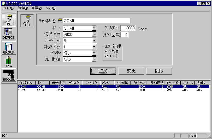Sort by the データビット column header
This screenshot has width=212, height=139.
[x=74, y=83]
